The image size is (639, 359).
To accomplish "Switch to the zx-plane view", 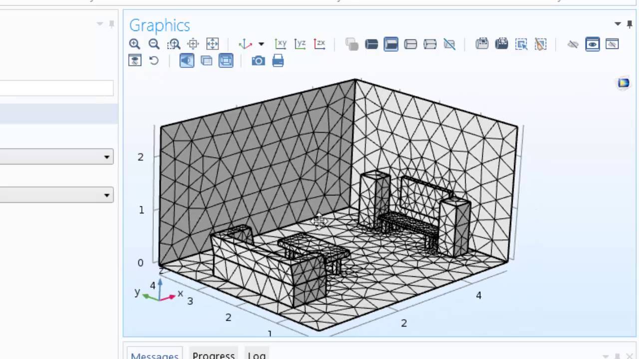I will tap(319, 44).
